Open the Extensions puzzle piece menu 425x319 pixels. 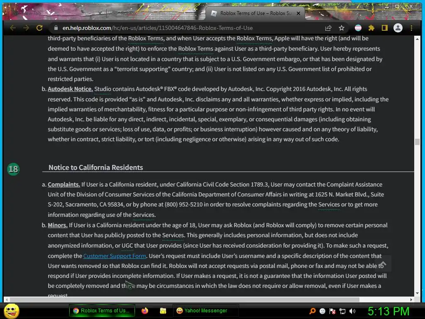pos(371,28)
